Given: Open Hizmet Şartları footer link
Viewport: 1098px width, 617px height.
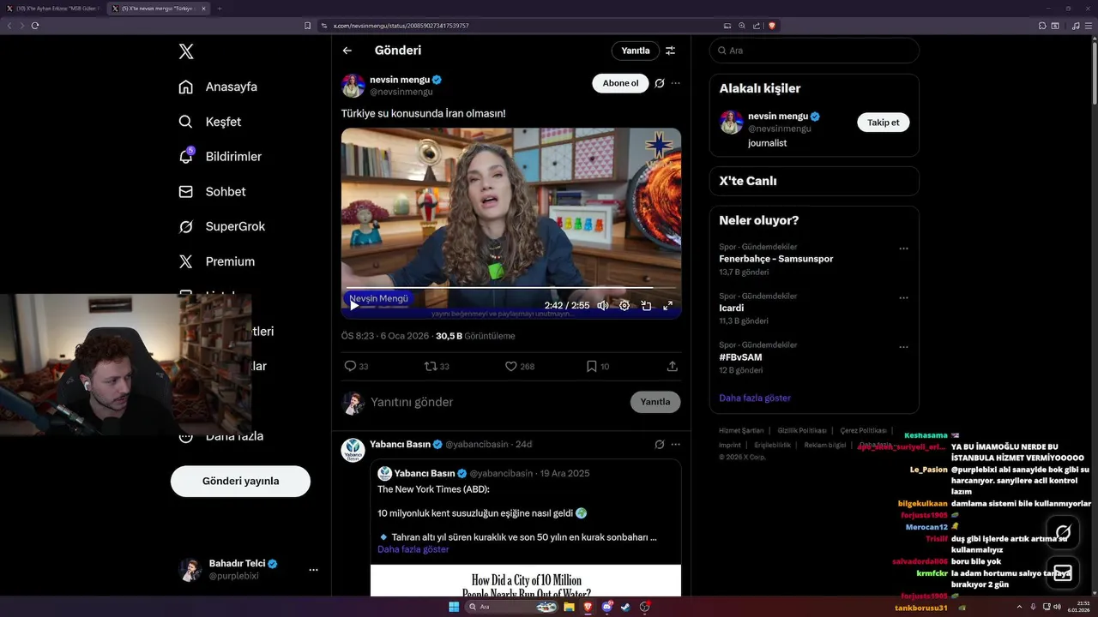Looking at the screenshot, I should click(x=741, y=430).
